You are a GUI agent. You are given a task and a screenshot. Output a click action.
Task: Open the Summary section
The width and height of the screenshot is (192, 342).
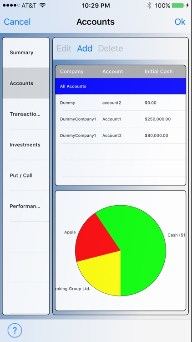(x=26, y=52)
